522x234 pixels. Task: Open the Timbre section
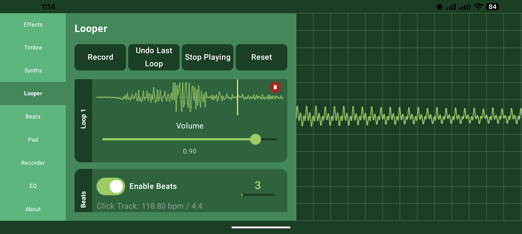[33, 47]
